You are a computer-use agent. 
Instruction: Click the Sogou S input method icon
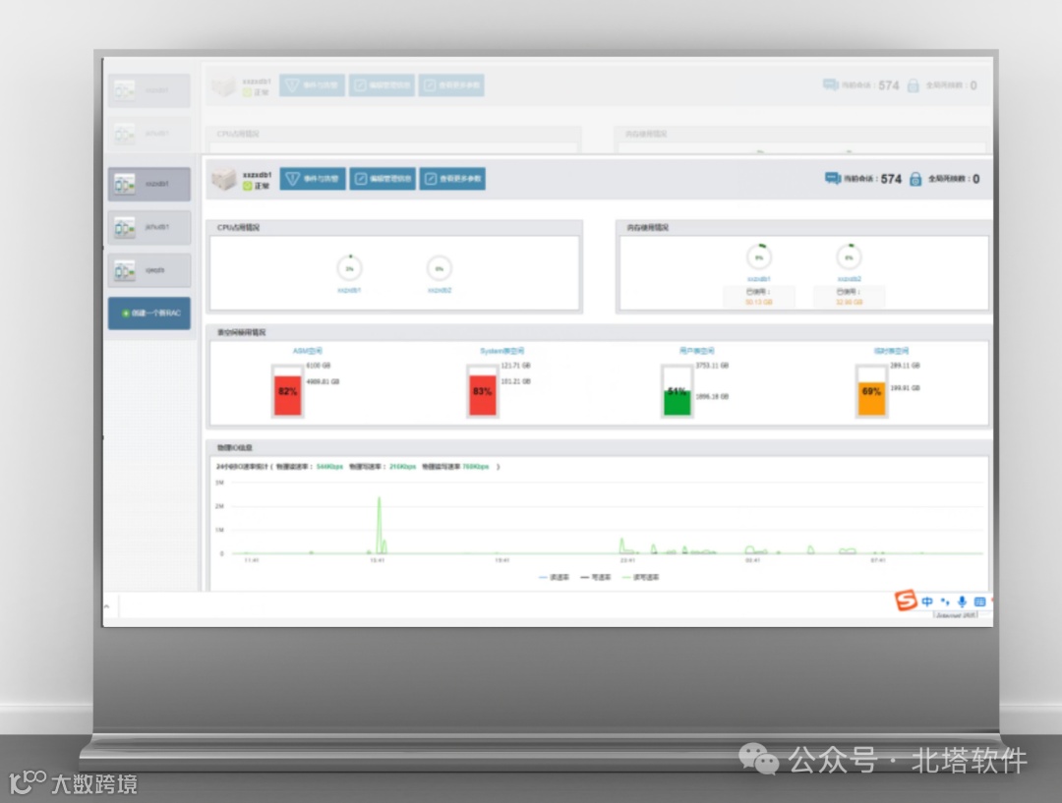point(906,600)
